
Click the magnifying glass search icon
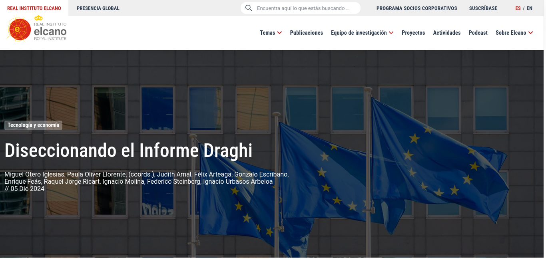249,8
